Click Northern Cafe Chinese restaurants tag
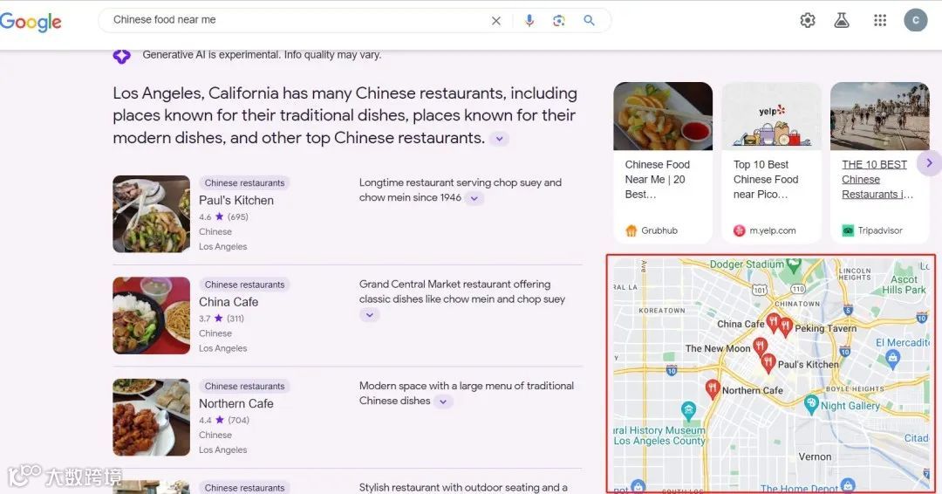 (244, 386)
